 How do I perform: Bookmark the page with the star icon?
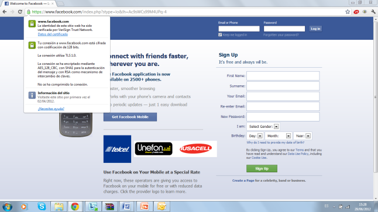point(348,12)
